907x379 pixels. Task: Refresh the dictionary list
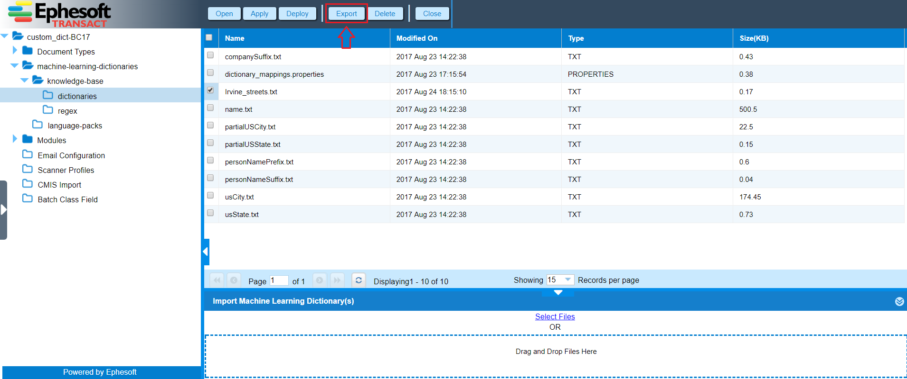point(359,280)
